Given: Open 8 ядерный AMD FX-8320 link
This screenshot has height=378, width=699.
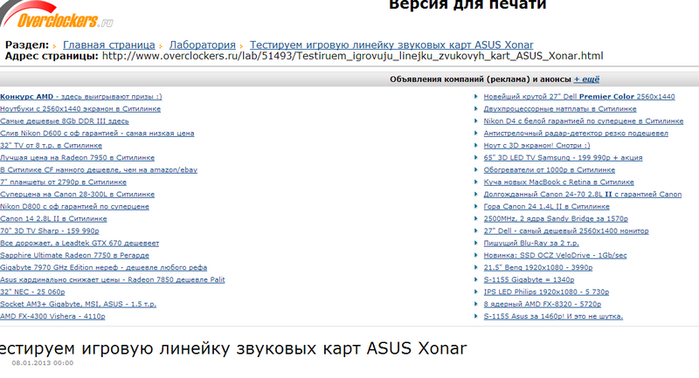Looking at the screenshot, I should 542,304.
